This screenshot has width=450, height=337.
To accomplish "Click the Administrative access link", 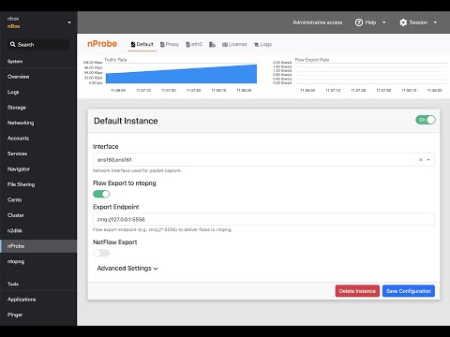I will [317, 22].
